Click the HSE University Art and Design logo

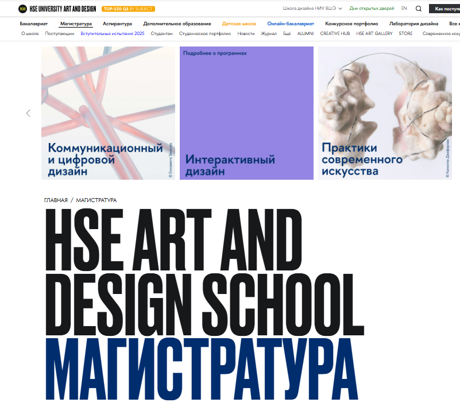57,9
